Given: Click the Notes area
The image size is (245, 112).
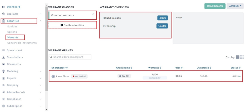Looking at the screenshot, I should point(208,28).
